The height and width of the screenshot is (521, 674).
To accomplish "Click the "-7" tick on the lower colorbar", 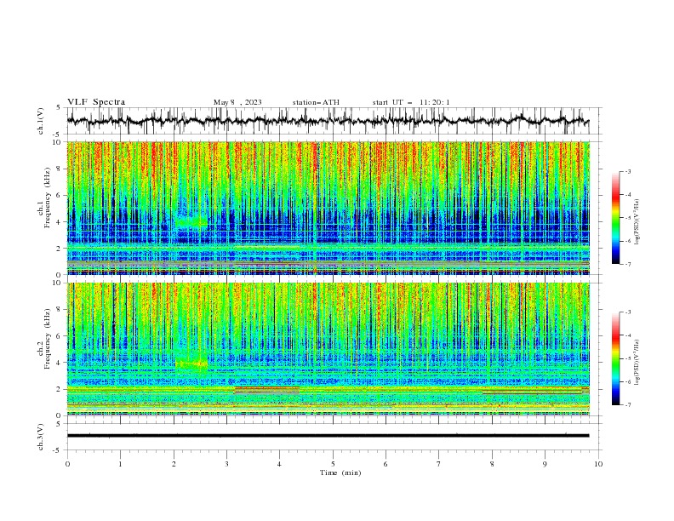I will point(628,404).
